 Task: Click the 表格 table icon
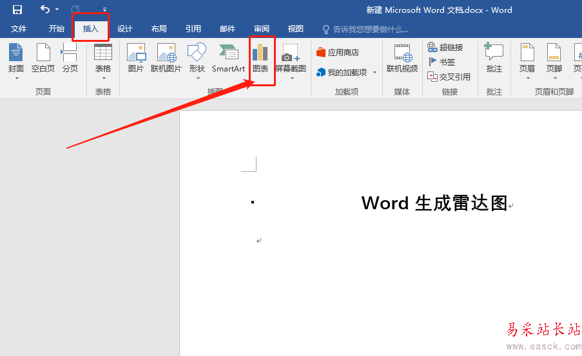[x=103, y=52]
